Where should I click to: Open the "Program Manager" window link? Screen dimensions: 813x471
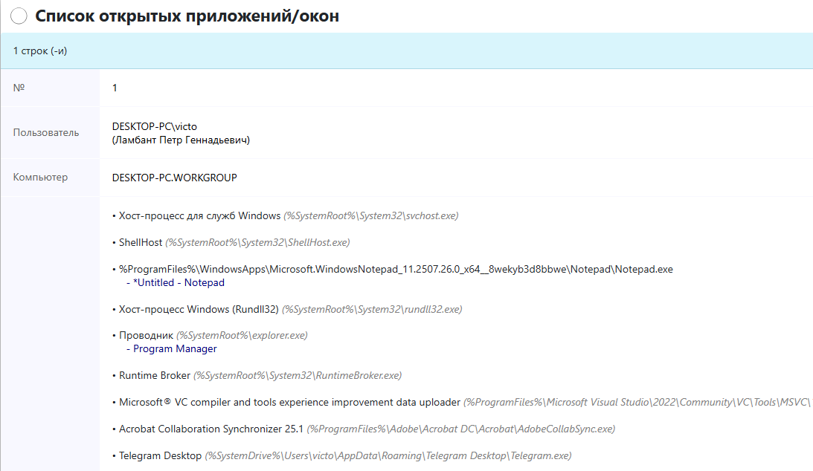(x=175, y=348)
